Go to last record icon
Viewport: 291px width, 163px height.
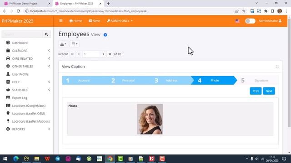click(x=110, y=54)
